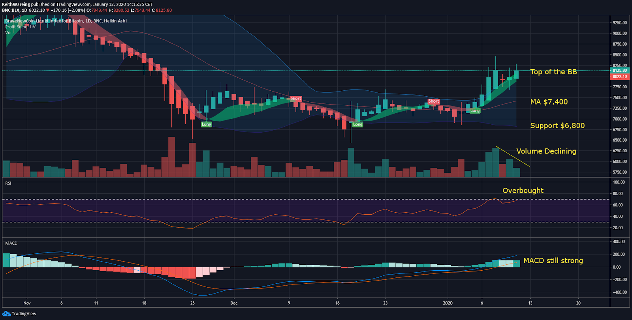632x320 pixels.
Task: Click the 80.00 RSI axis label
Action: 618,194
